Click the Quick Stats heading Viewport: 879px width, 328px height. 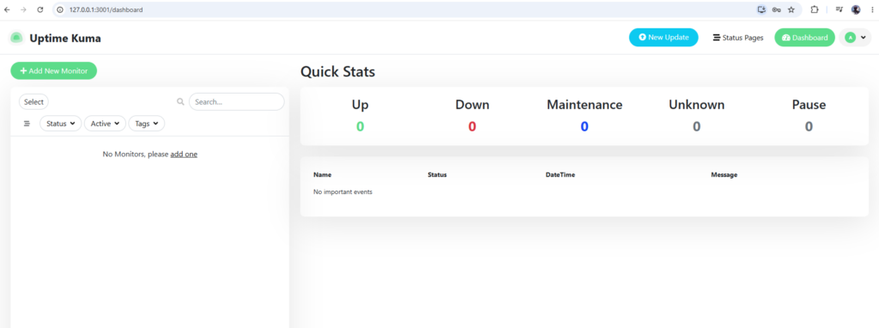[x=338, y=72]
